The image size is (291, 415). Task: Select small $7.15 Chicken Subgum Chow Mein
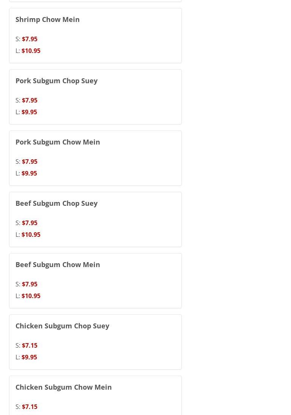click(29, 407)
